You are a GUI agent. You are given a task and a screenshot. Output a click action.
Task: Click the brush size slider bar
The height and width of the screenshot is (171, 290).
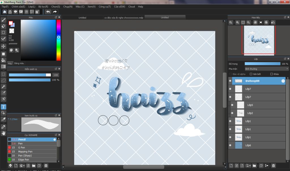pyautogui.click(x=30, y=75)
